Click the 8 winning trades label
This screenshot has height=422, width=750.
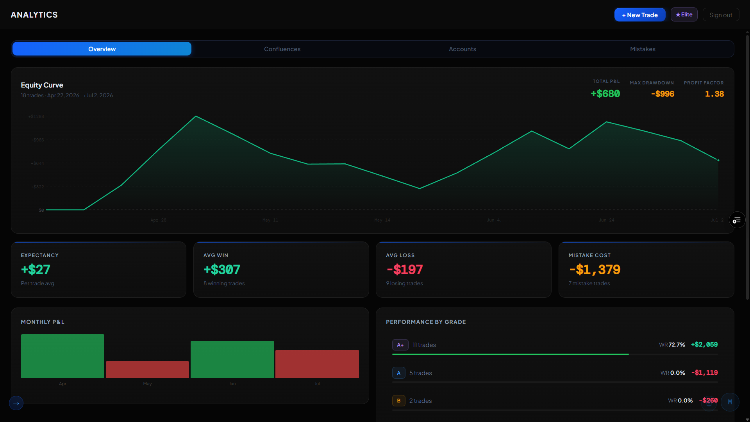pyautogui.click(x=224, y=283)
